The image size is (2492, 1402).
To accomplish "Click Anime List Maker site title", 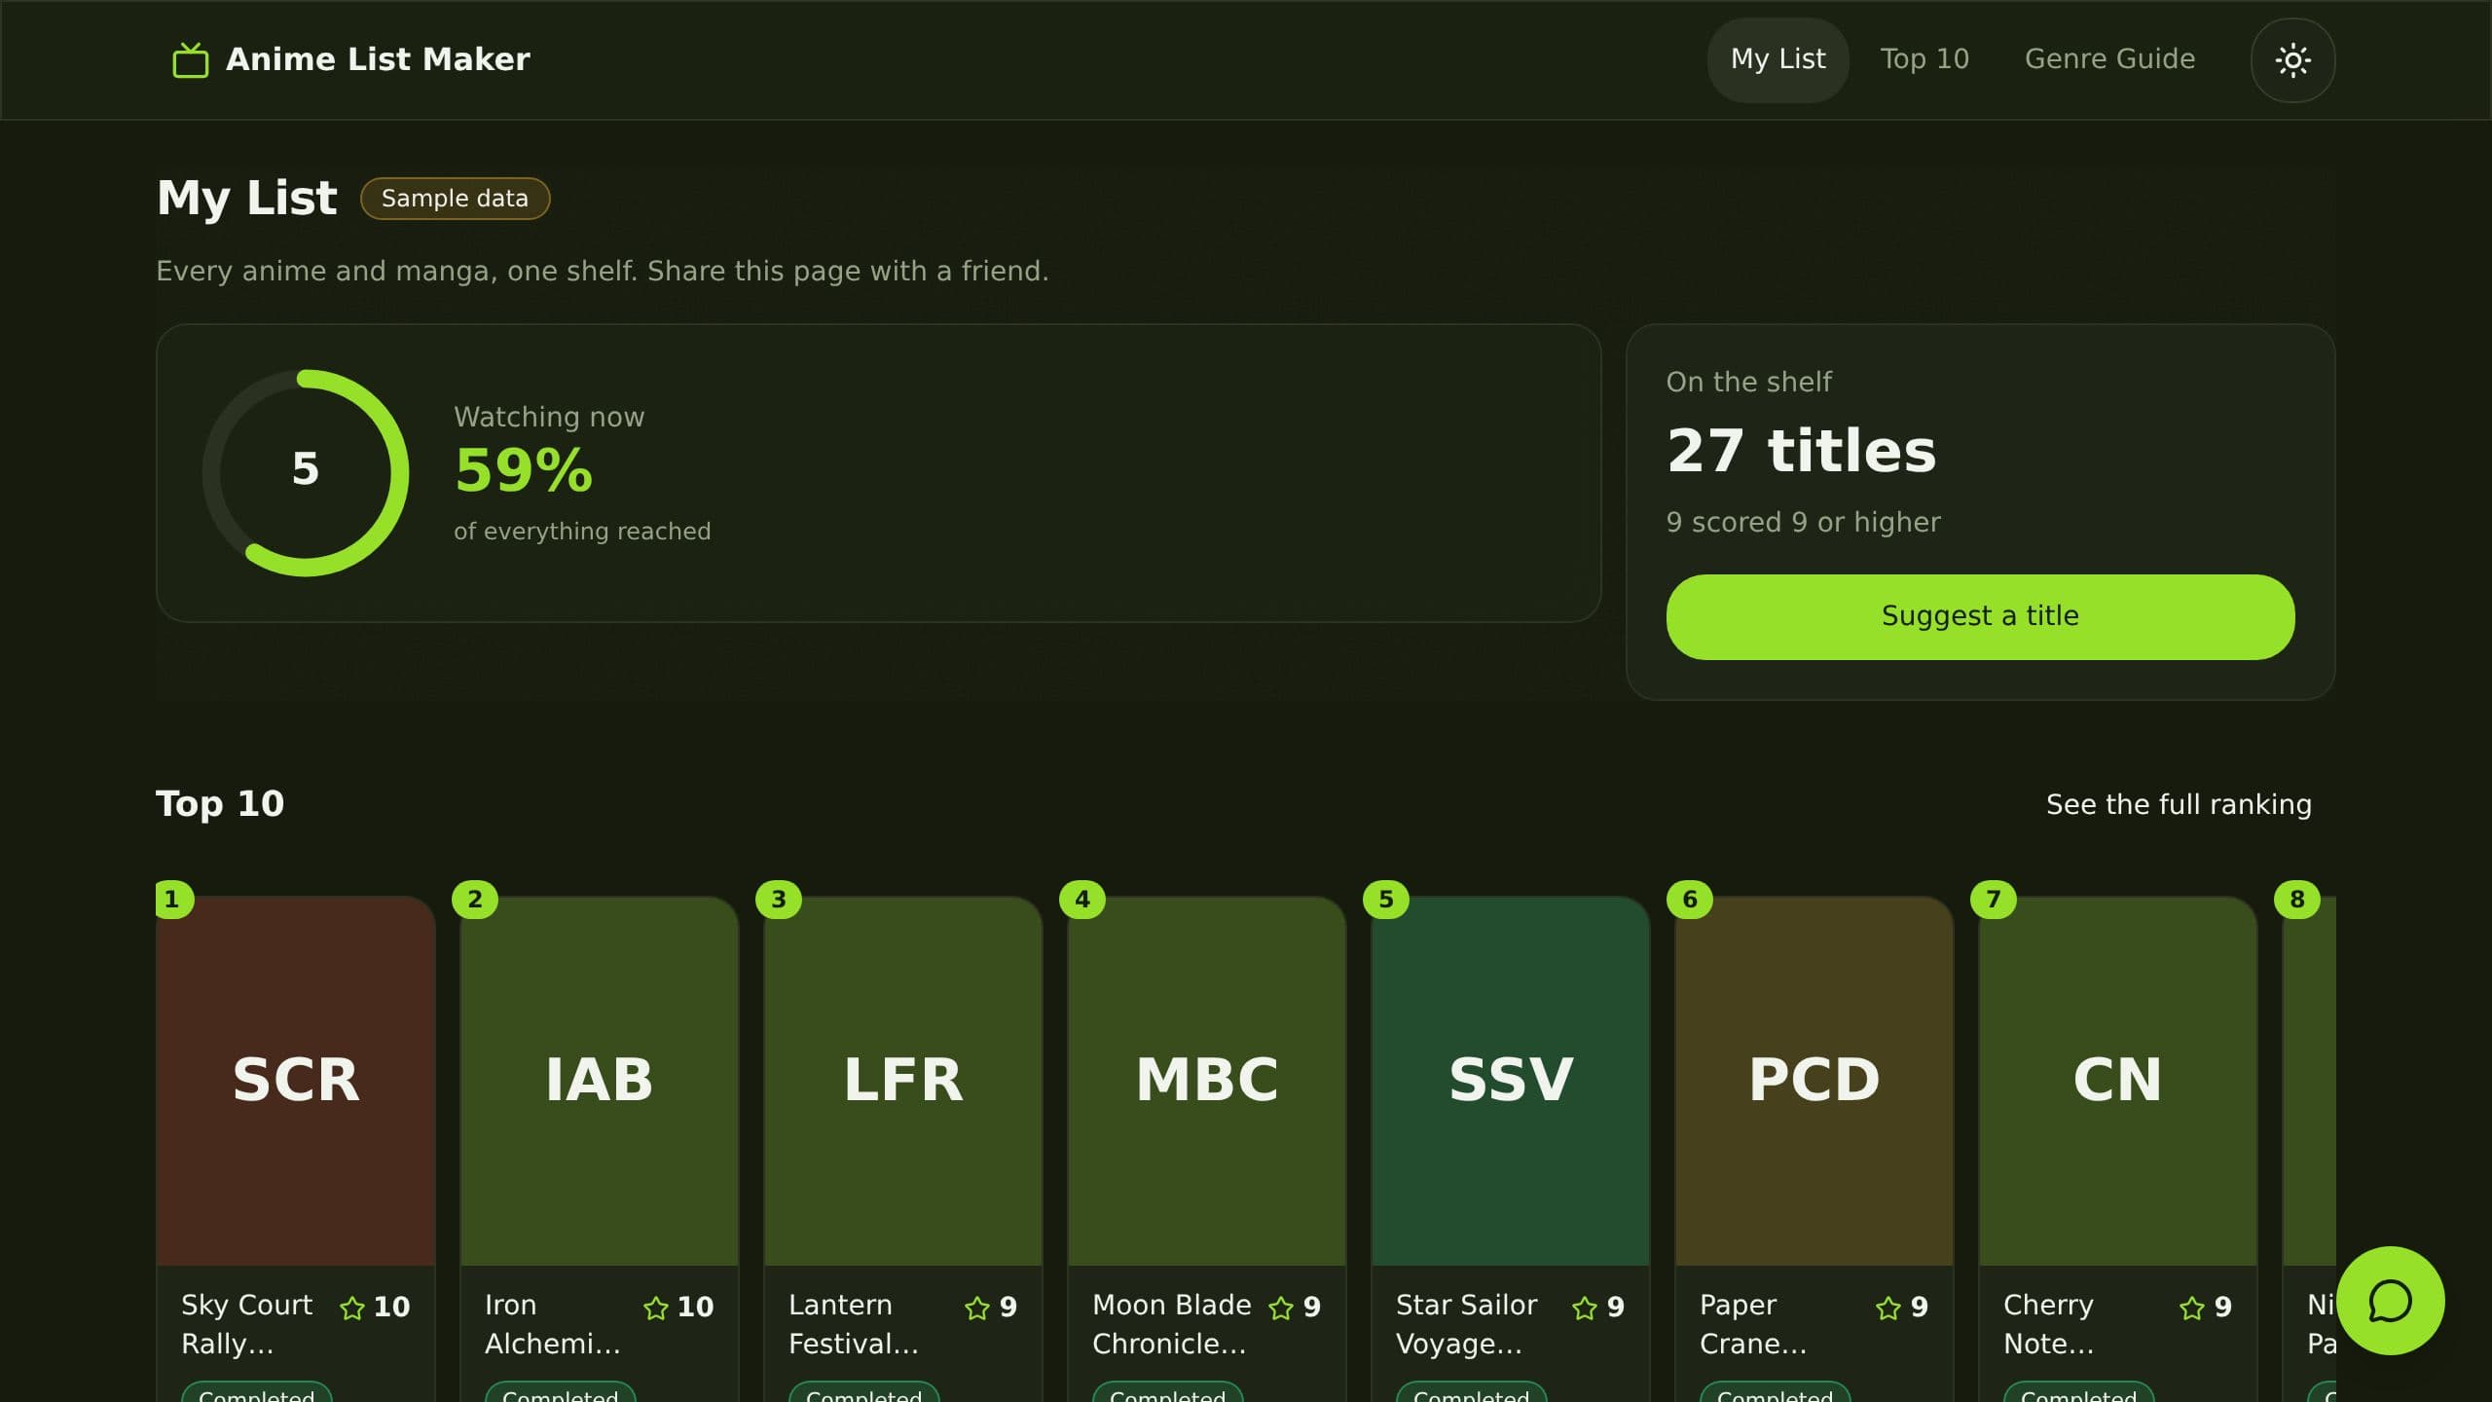I will [x=378, y=59].
